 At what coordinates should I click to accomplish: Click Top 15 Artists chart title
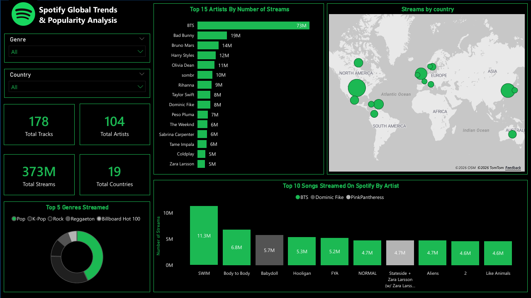pos(239,9)
